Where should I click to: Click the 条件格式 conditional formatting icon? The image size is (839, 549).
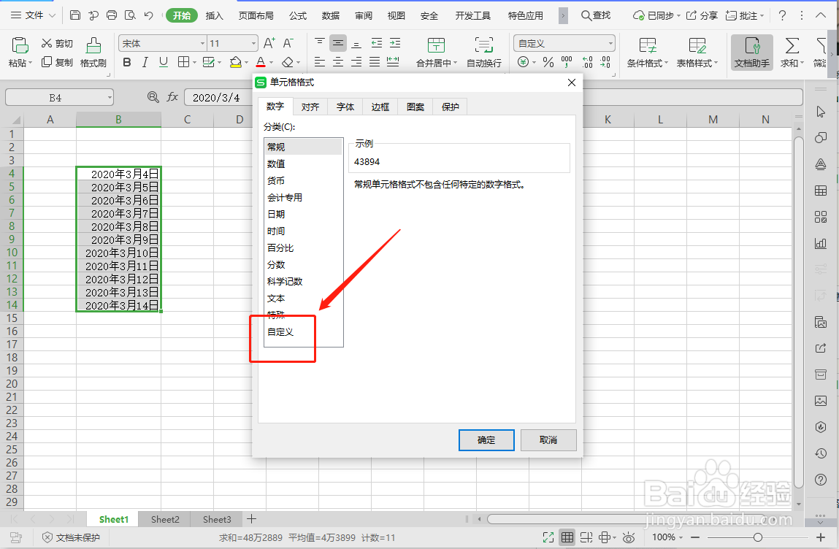[647, 53]
